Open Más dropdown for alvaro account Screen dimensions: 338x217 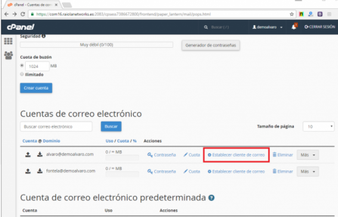pyautogui.click(x=308, y=155)
